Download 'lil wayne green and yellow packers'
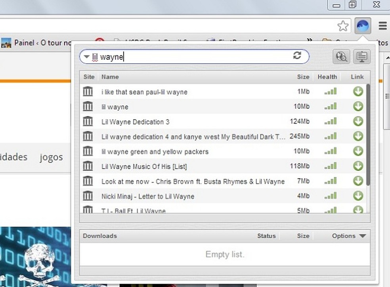The width and height of the screenshot is (390, 287). [x=358, y=151]
